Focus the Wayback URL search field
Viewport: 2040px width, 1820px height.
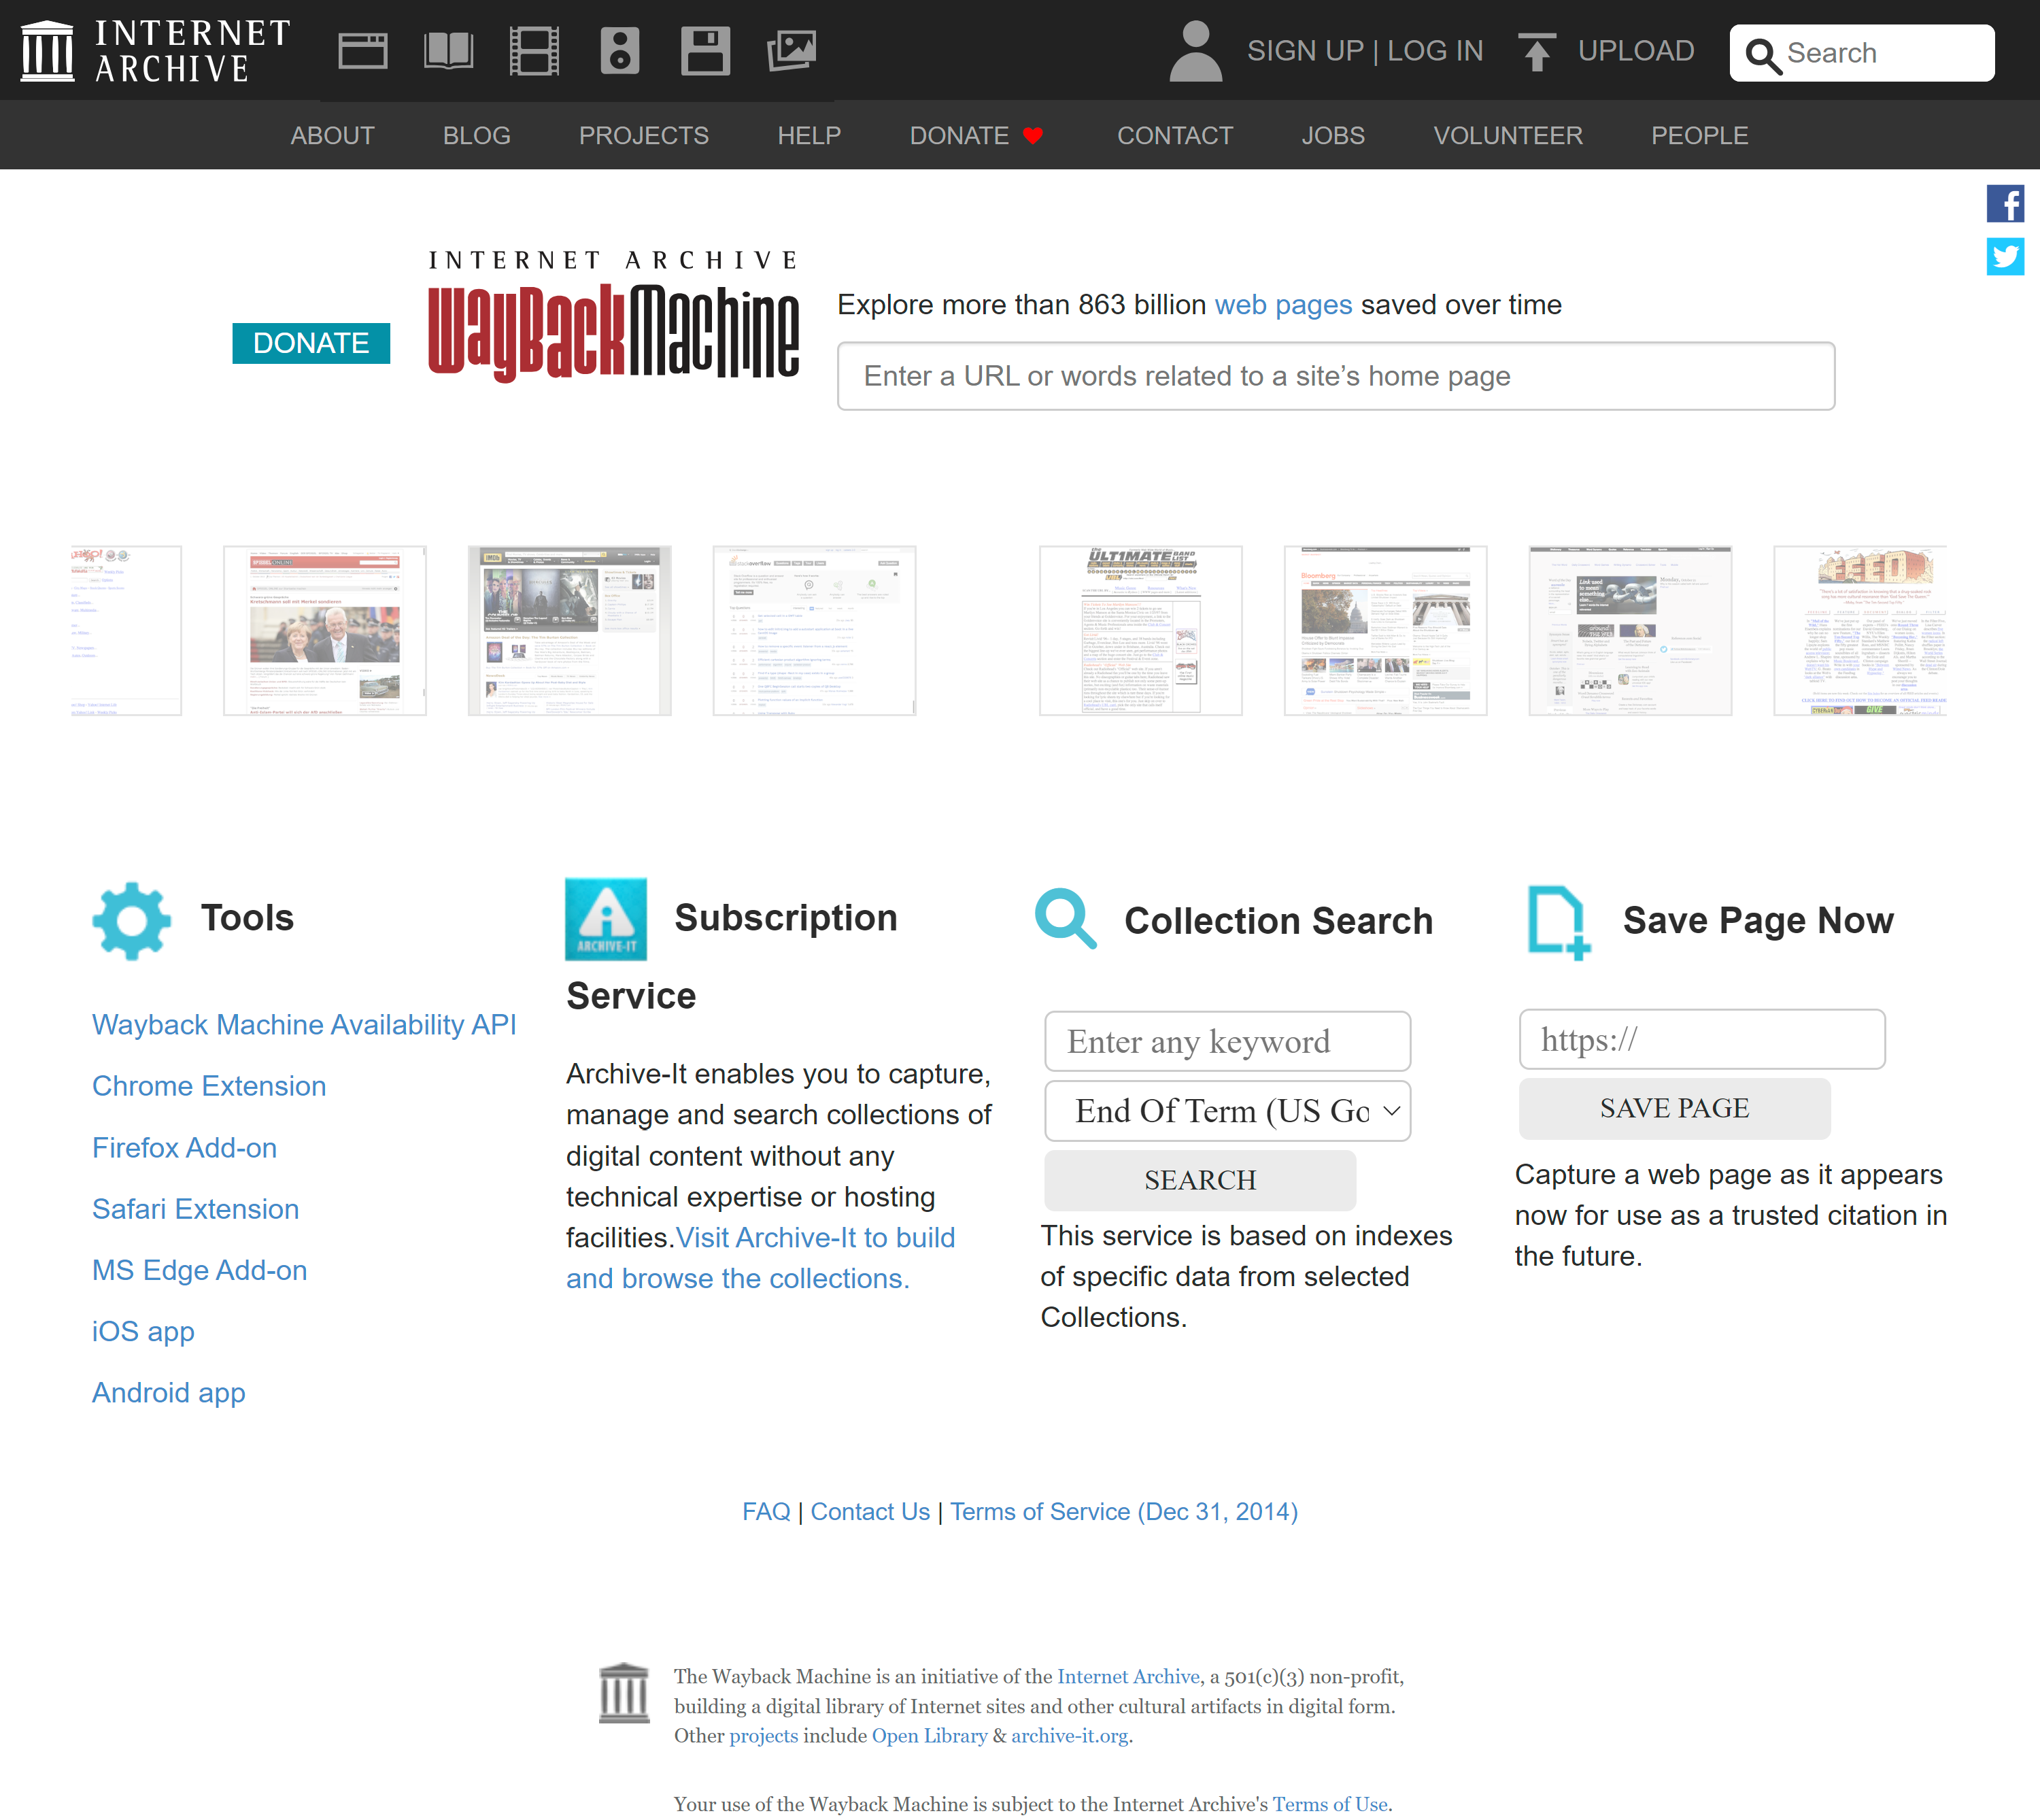tap(1336, 376)
